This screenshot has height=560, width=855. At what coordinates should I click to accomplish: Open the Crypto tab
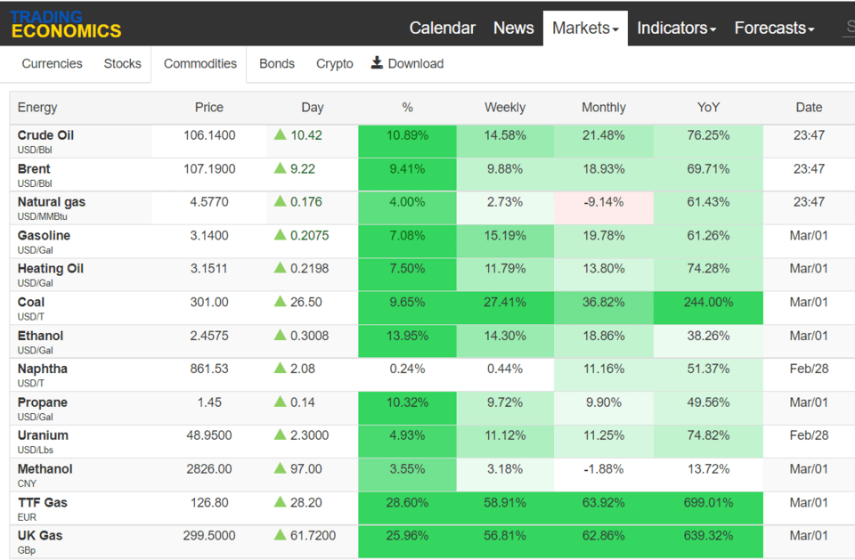pos(335,64)
